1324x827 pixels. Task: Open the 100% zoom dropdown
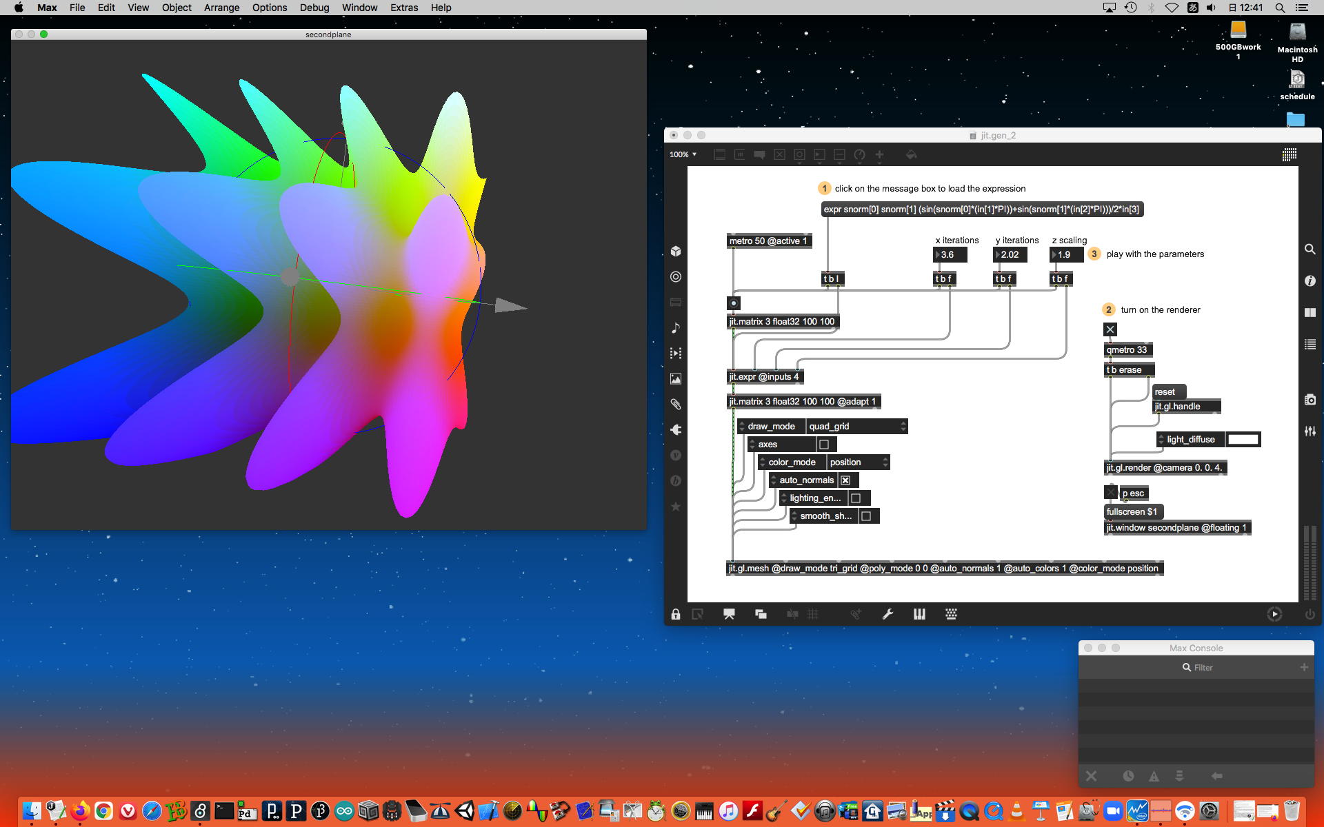pyautogui.click(x=683, y=154)
